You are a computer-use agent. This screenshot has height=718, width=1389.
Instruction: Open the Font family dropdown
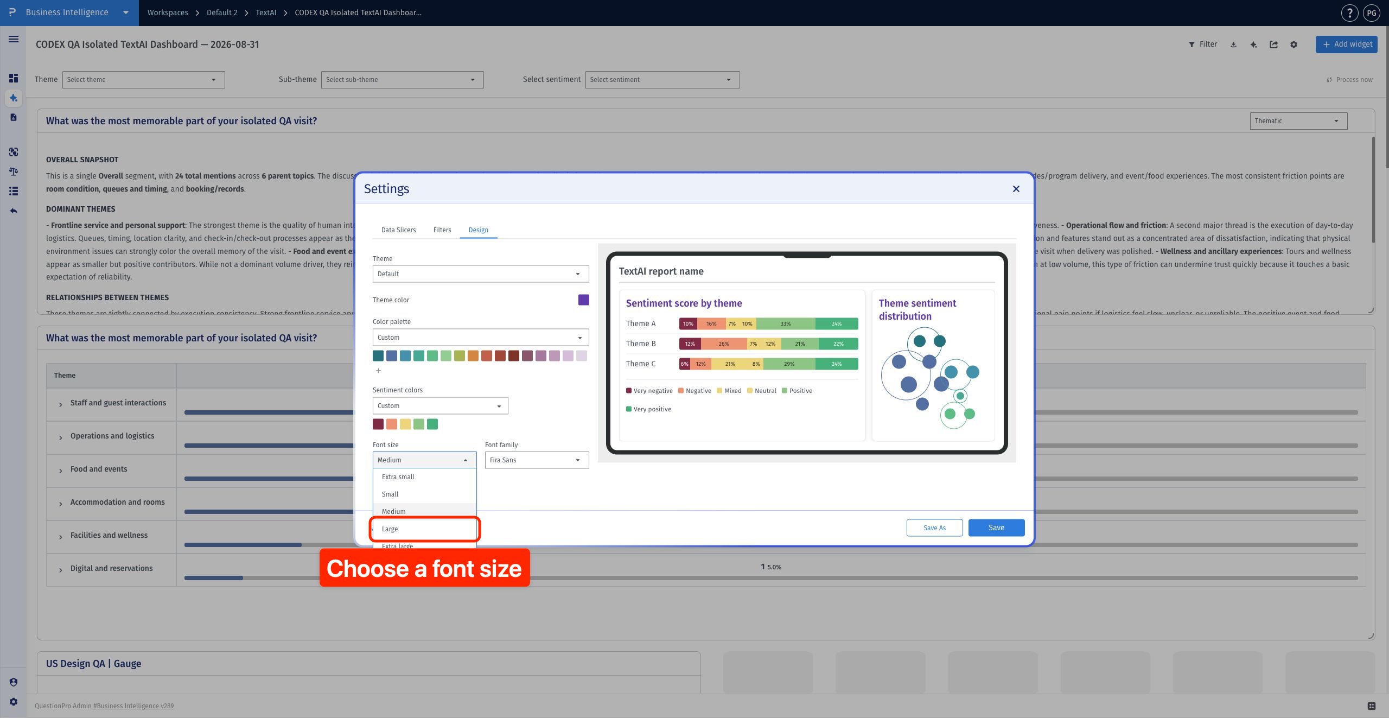click(x=537, y=460)
